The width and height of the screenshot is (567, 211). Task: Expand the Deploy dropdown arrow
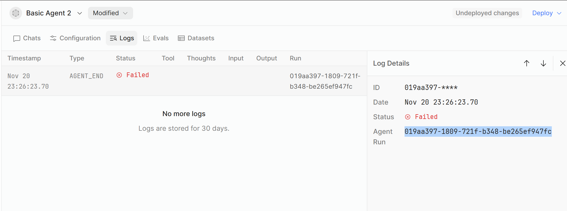559,13
